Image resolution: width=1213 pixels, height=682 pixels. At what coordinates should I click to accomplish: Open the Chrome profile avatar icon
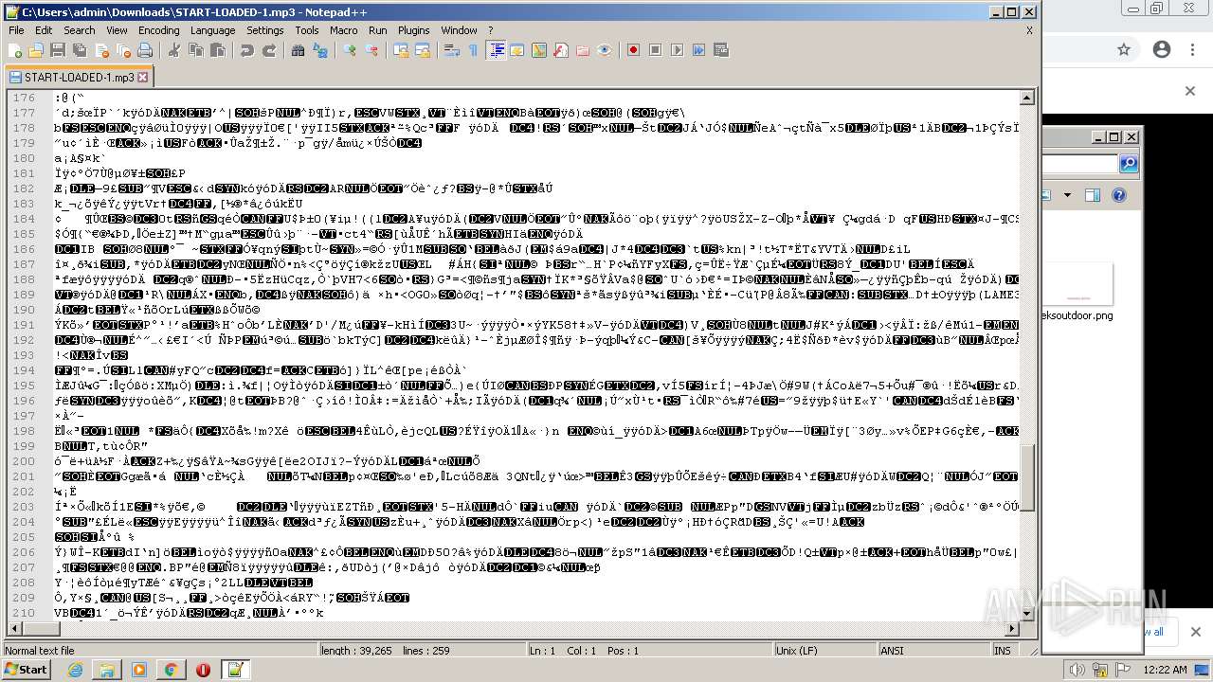tap(1161, 49)
